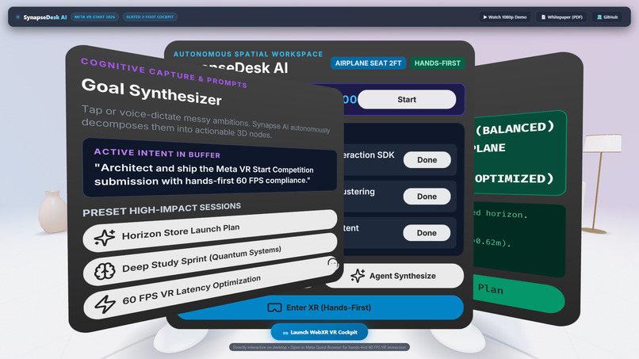Select Horizon Store Launch Plan preset
Viewport: 639px width, 359px height.
click(209, 231)
